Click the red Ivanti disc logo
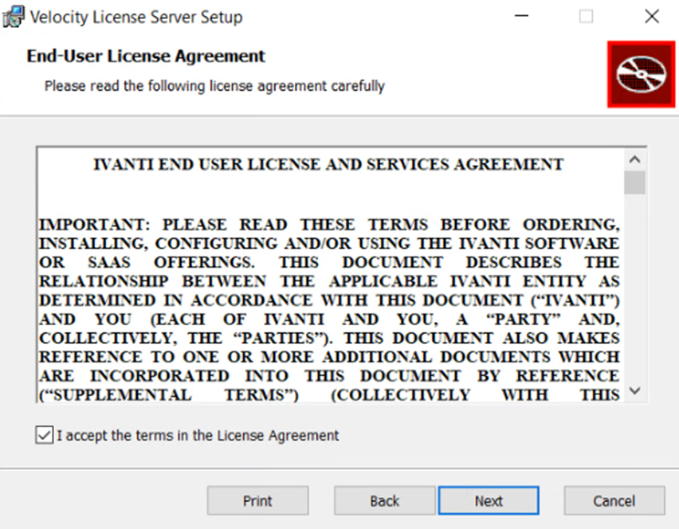Image resolution: width=679 pixels, height=529 pixels. [642, 74]
